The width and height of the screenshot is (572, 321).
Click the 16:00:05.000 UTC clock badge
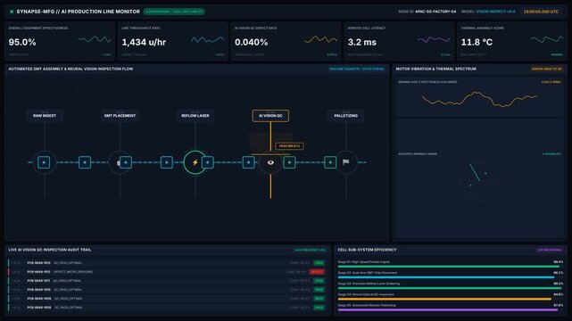coord(541,12)
